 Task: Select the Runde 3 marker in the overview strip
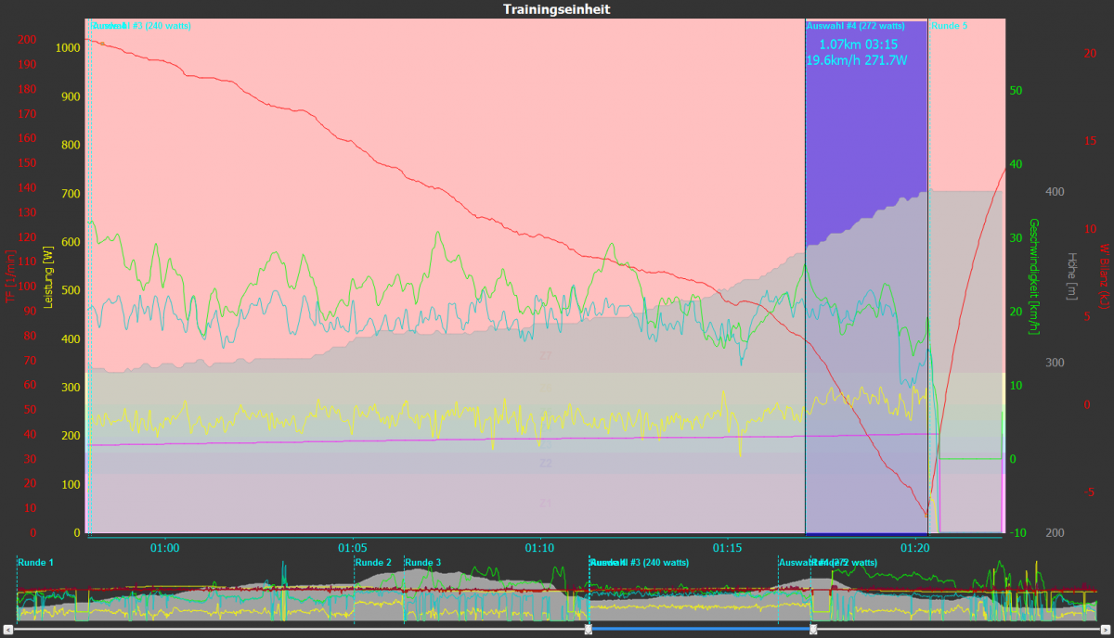pyautogui.click(x=423, y=563)
